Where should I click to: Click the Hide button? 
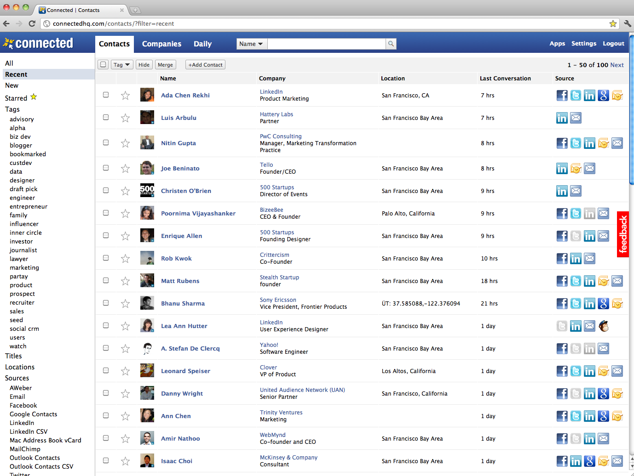click(144, 65)
